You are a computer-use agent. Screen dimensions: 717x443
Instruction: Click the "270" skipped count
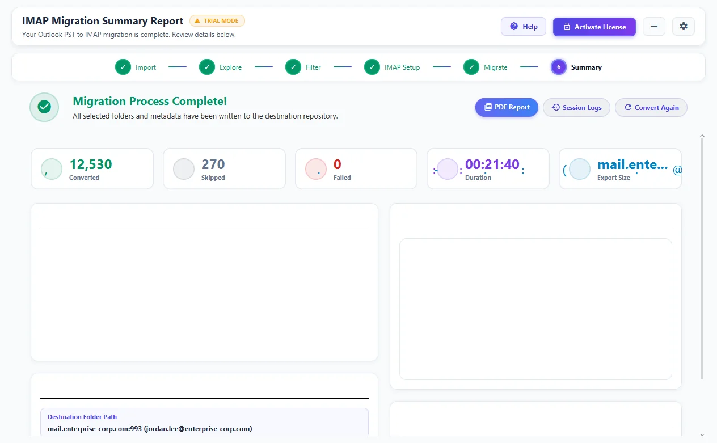(213, 164)
